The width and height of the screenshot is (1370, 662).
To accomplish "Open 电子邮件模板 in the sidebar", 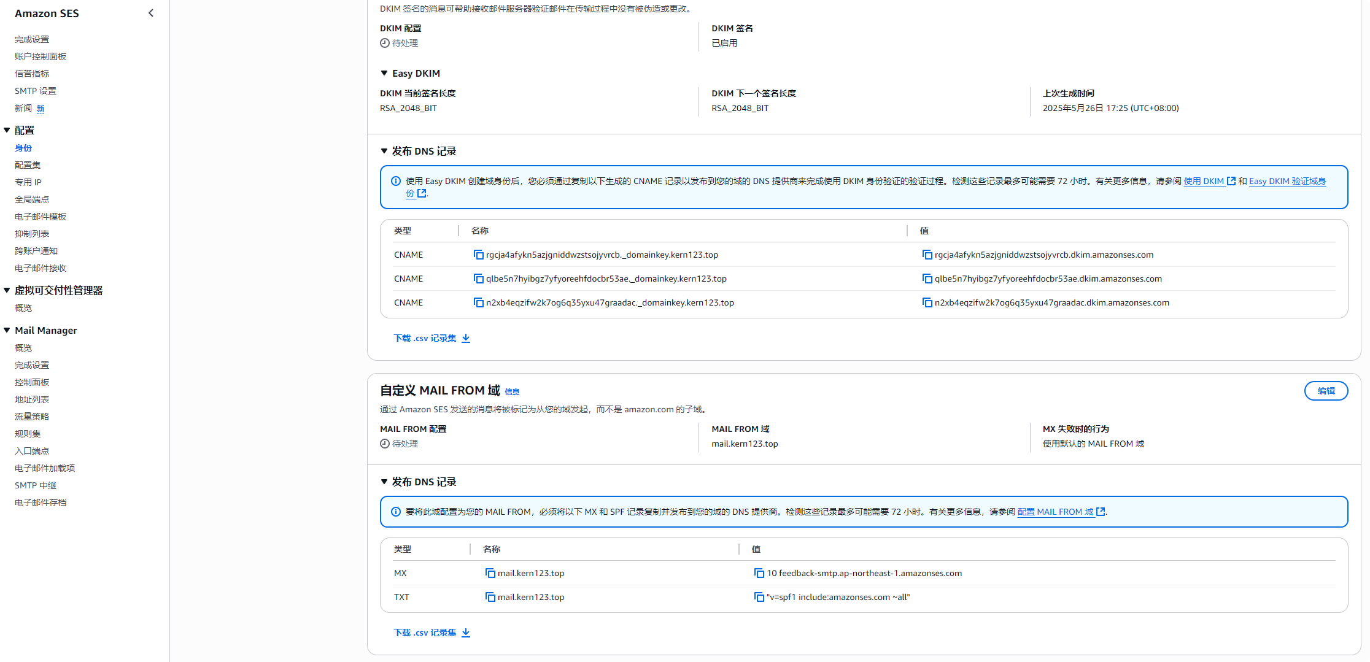I will [41, 217].
